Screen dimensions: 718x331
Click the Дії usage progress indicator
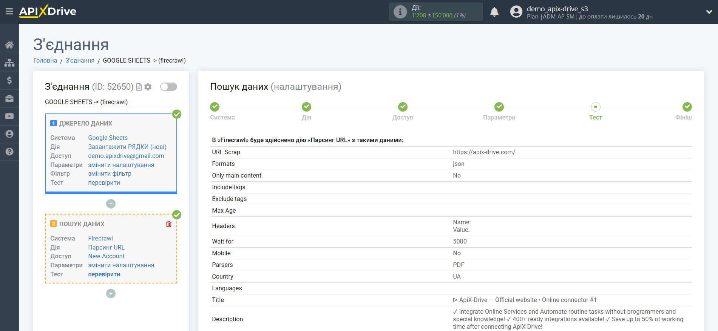coord(435,12)
